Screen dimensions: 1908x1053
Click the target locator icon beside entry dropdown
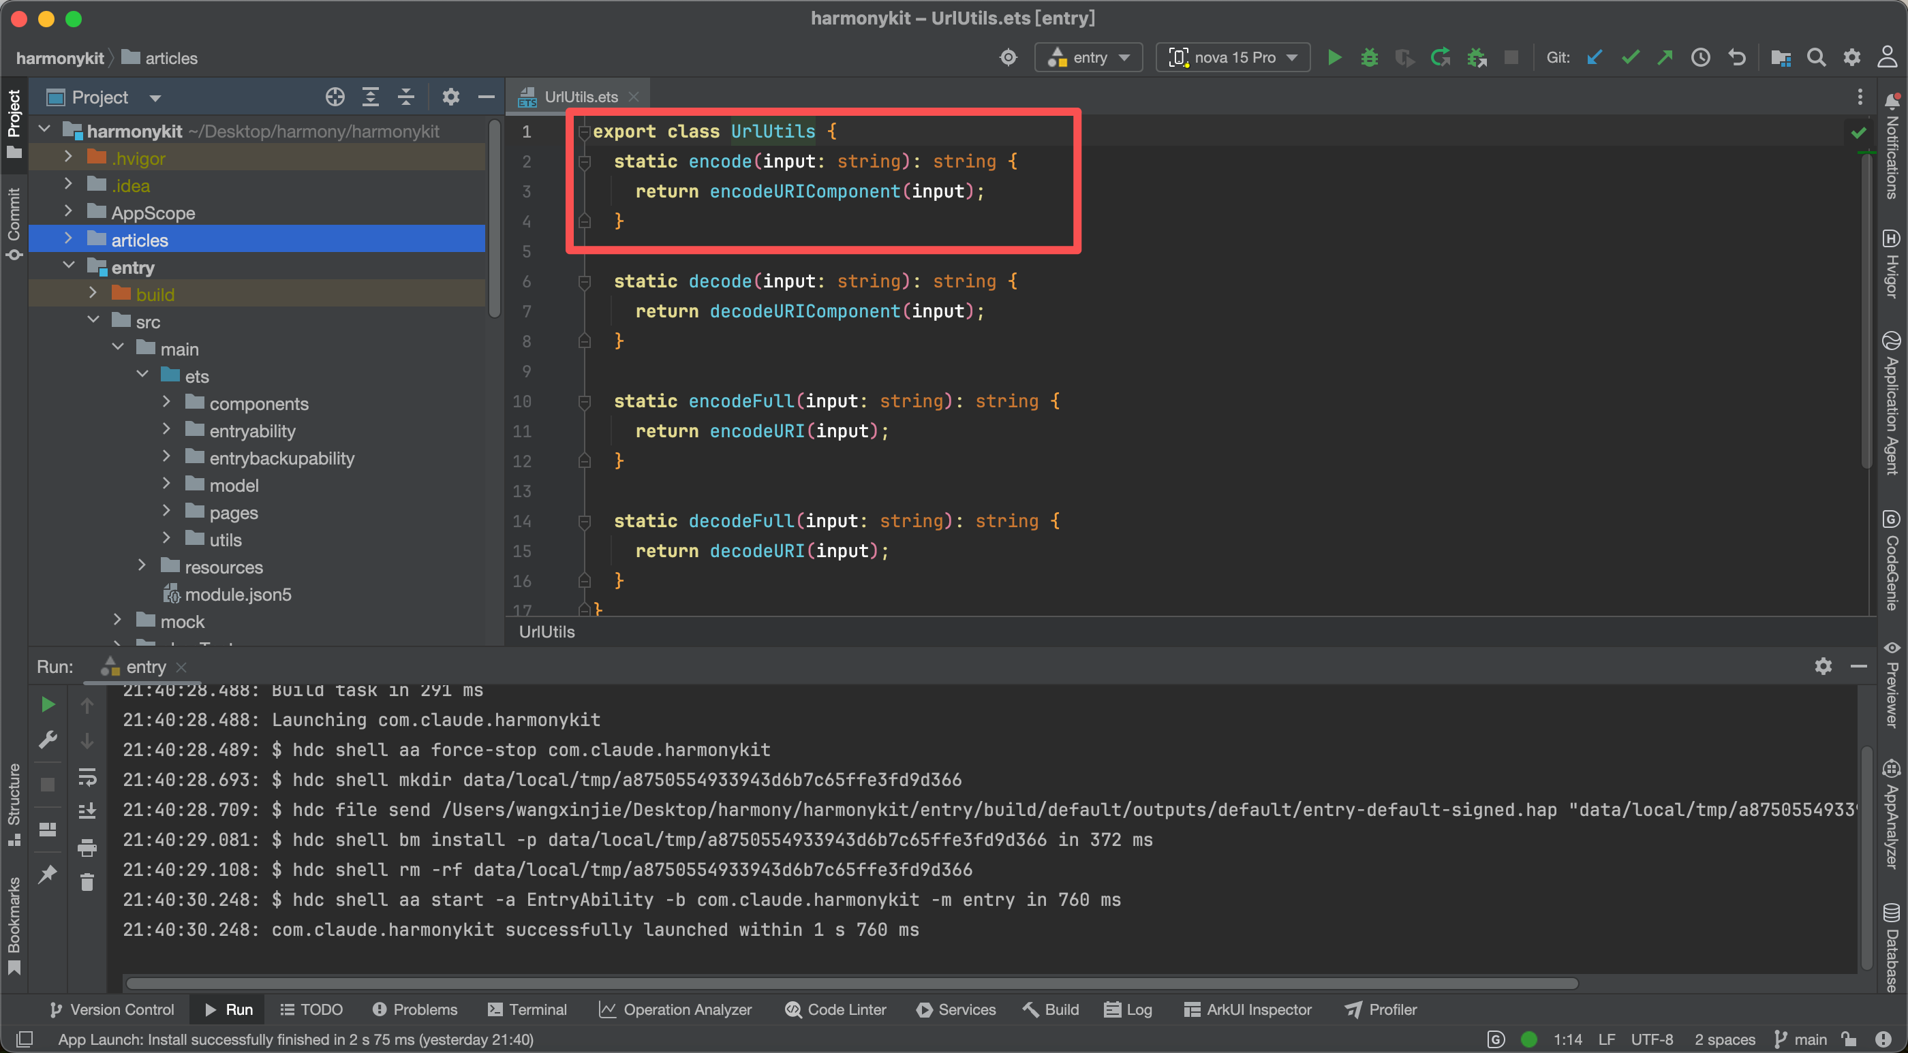coord(1008,57)
